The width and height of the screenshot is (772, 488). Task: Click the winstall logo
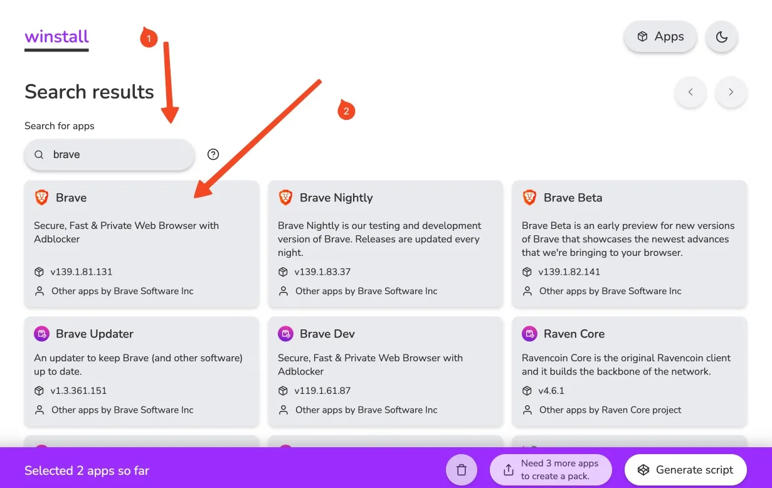pyautogui.click(x=56, y=37)
